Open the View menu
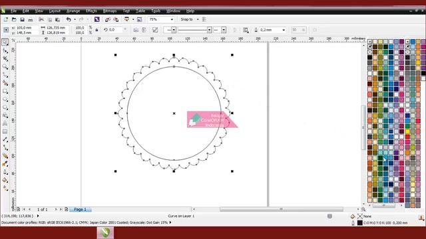Screen dimensions: 426x239 point(39,11)
